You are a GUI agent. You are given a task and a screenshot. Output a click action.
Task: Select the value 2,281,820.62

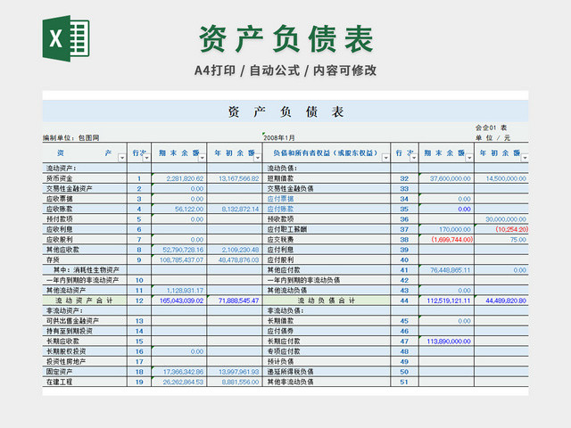(185, 178)
